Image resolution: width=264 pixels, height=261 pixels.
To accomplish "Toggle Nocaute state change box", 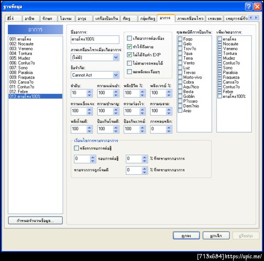I will (220, 44).
